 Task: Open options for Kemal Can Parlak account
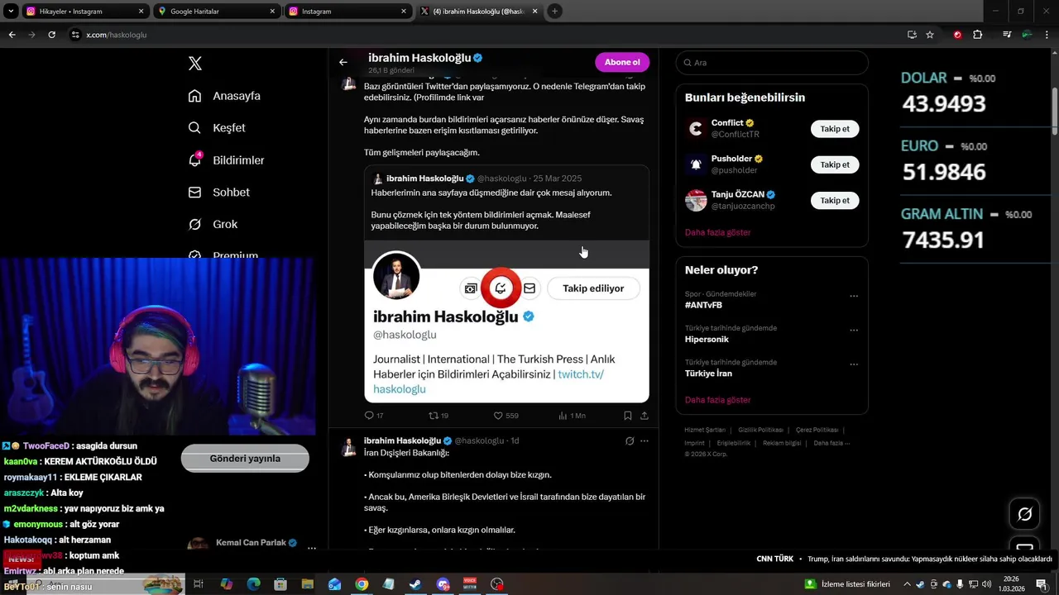point(312,548)
